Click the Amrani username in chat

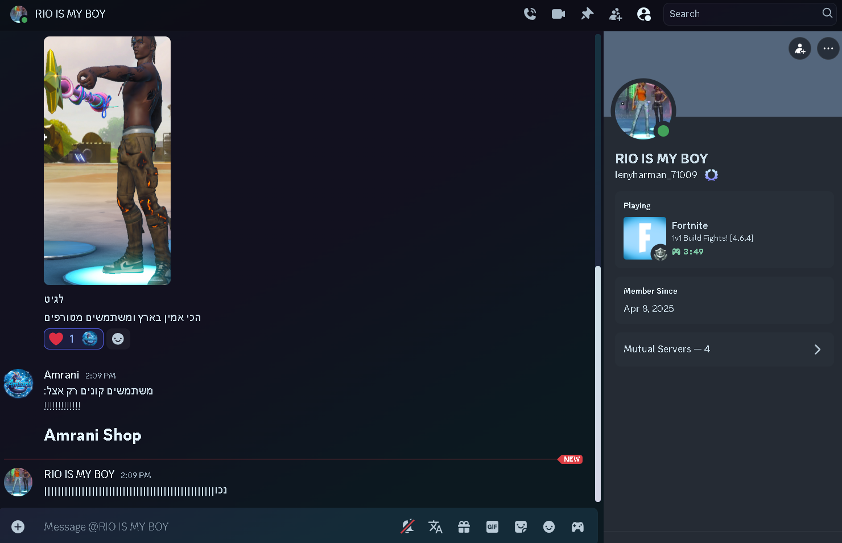click(61, 375)
